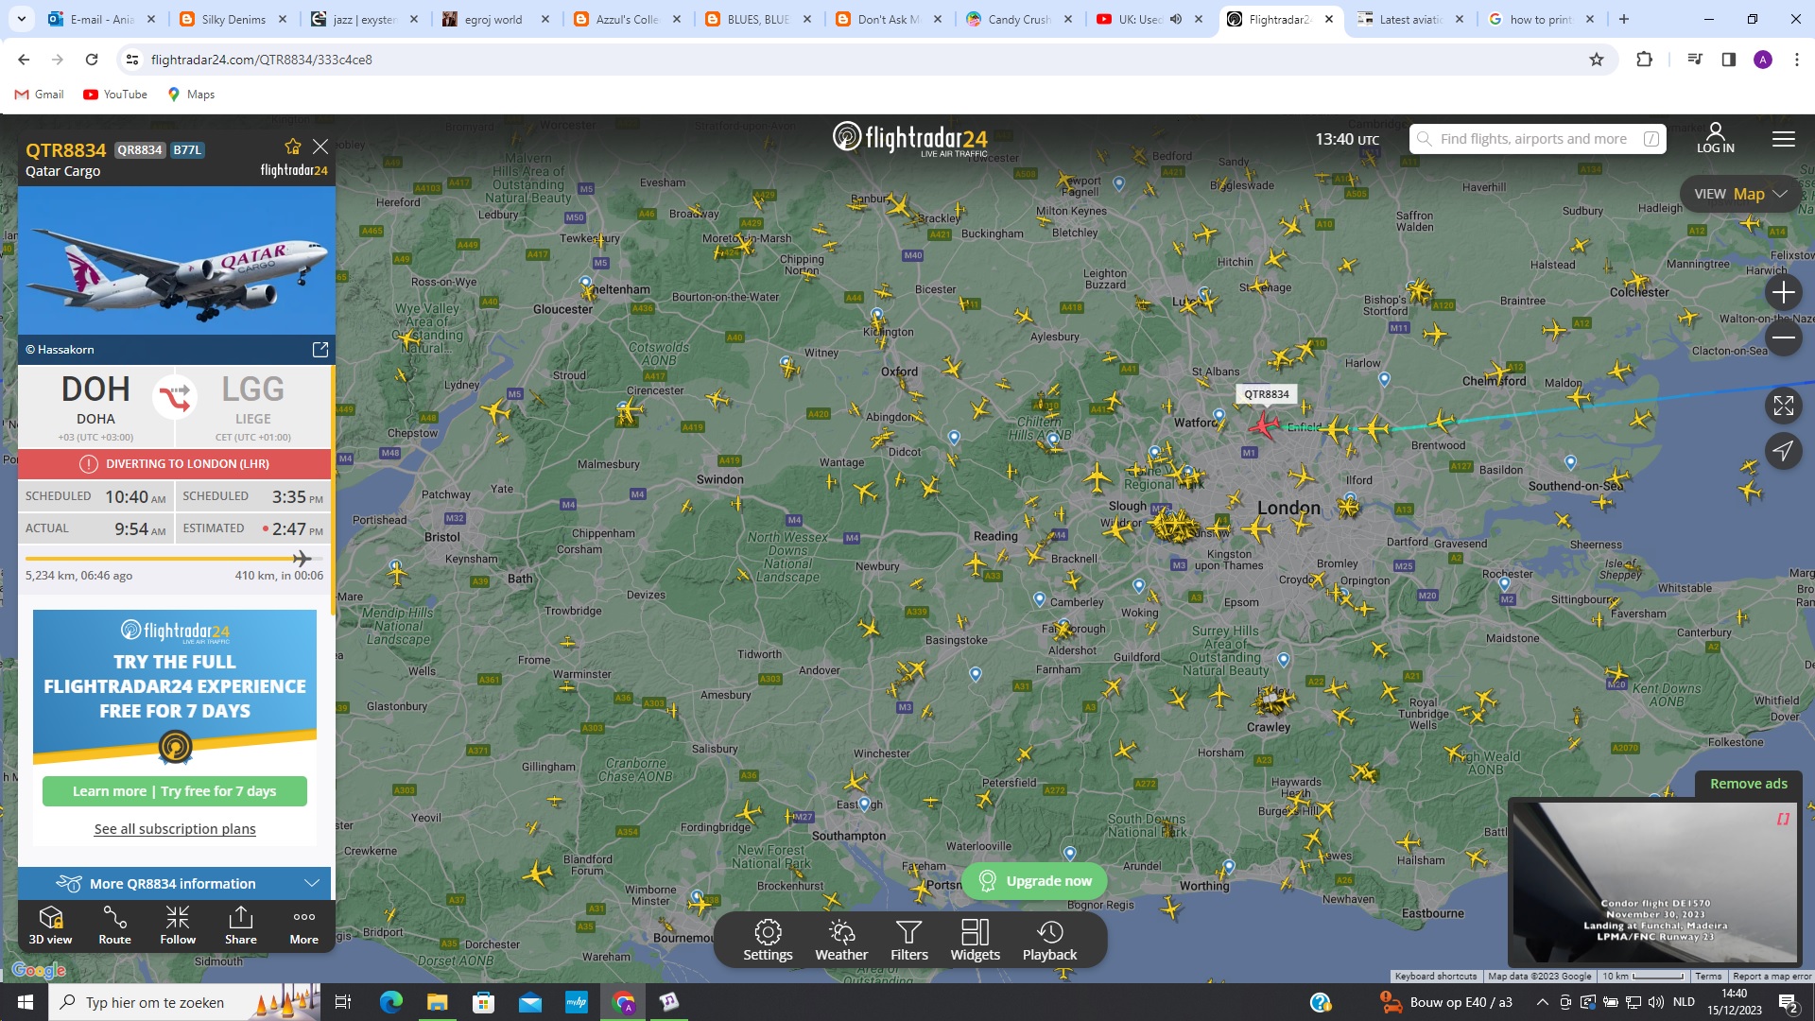Expand the VIEW Map dropdown
This screenshot has height=1021, width=1815.
coord(1740,194)
